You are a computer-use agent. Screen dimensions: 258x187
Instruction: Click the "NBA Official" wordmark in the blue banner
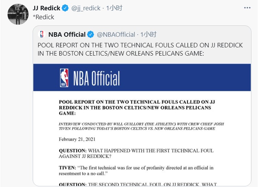point(97,78)
